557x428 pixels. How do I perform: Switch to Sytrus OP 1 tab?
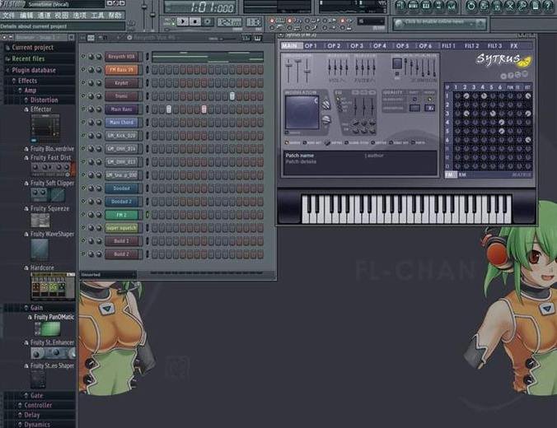tap(311, 46)
